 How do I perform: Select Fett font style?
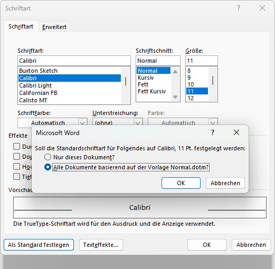[x=154, y=84]
